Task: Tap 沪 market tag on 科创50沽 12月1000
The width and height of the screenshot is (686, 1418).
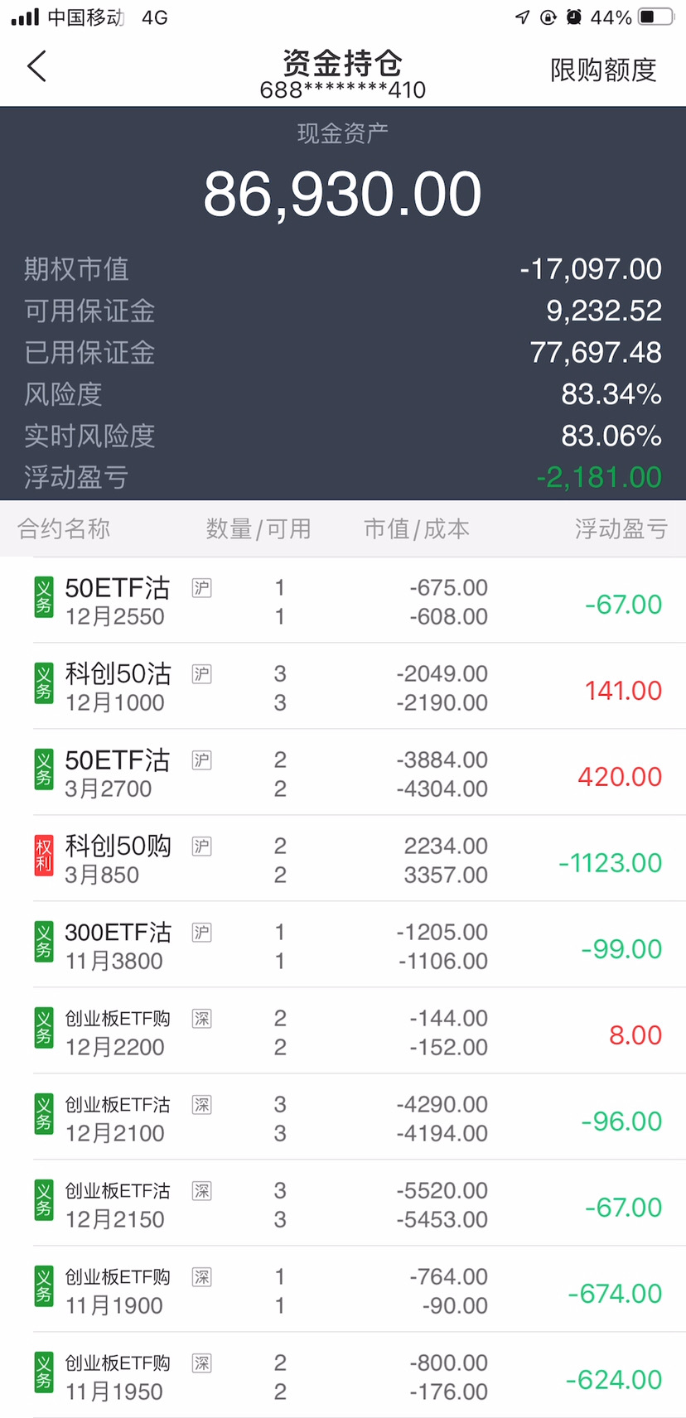Action: [x=201, y=674]
